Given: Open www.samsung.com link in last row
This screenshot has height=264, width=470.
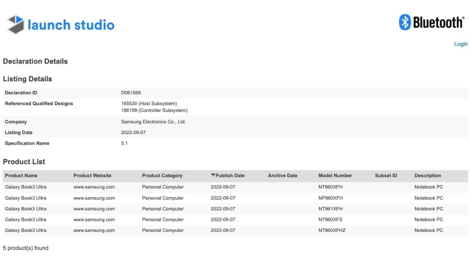Looking at the screenshot, I should (94, 230).
